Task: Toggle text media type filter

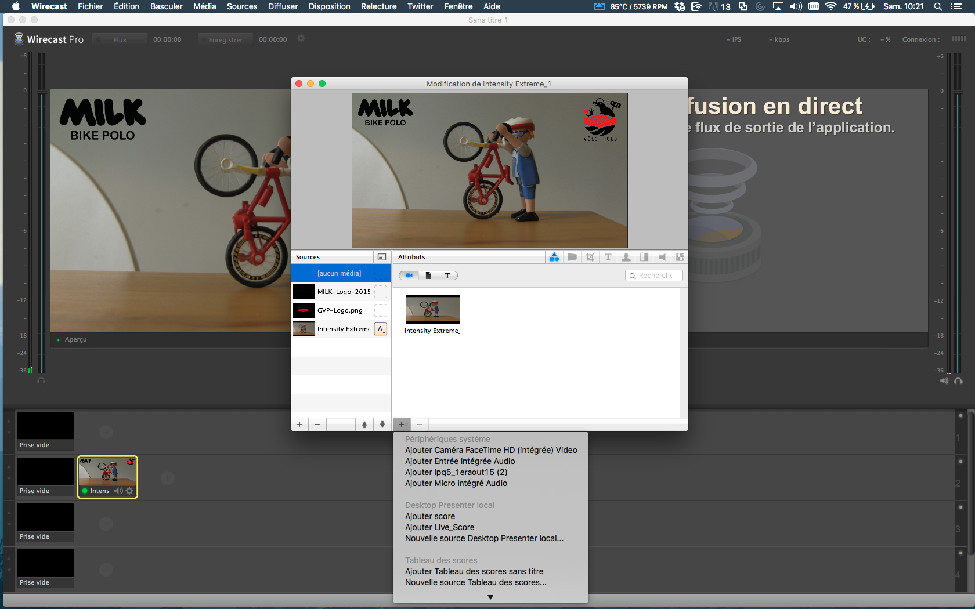Action: [447, 275]
